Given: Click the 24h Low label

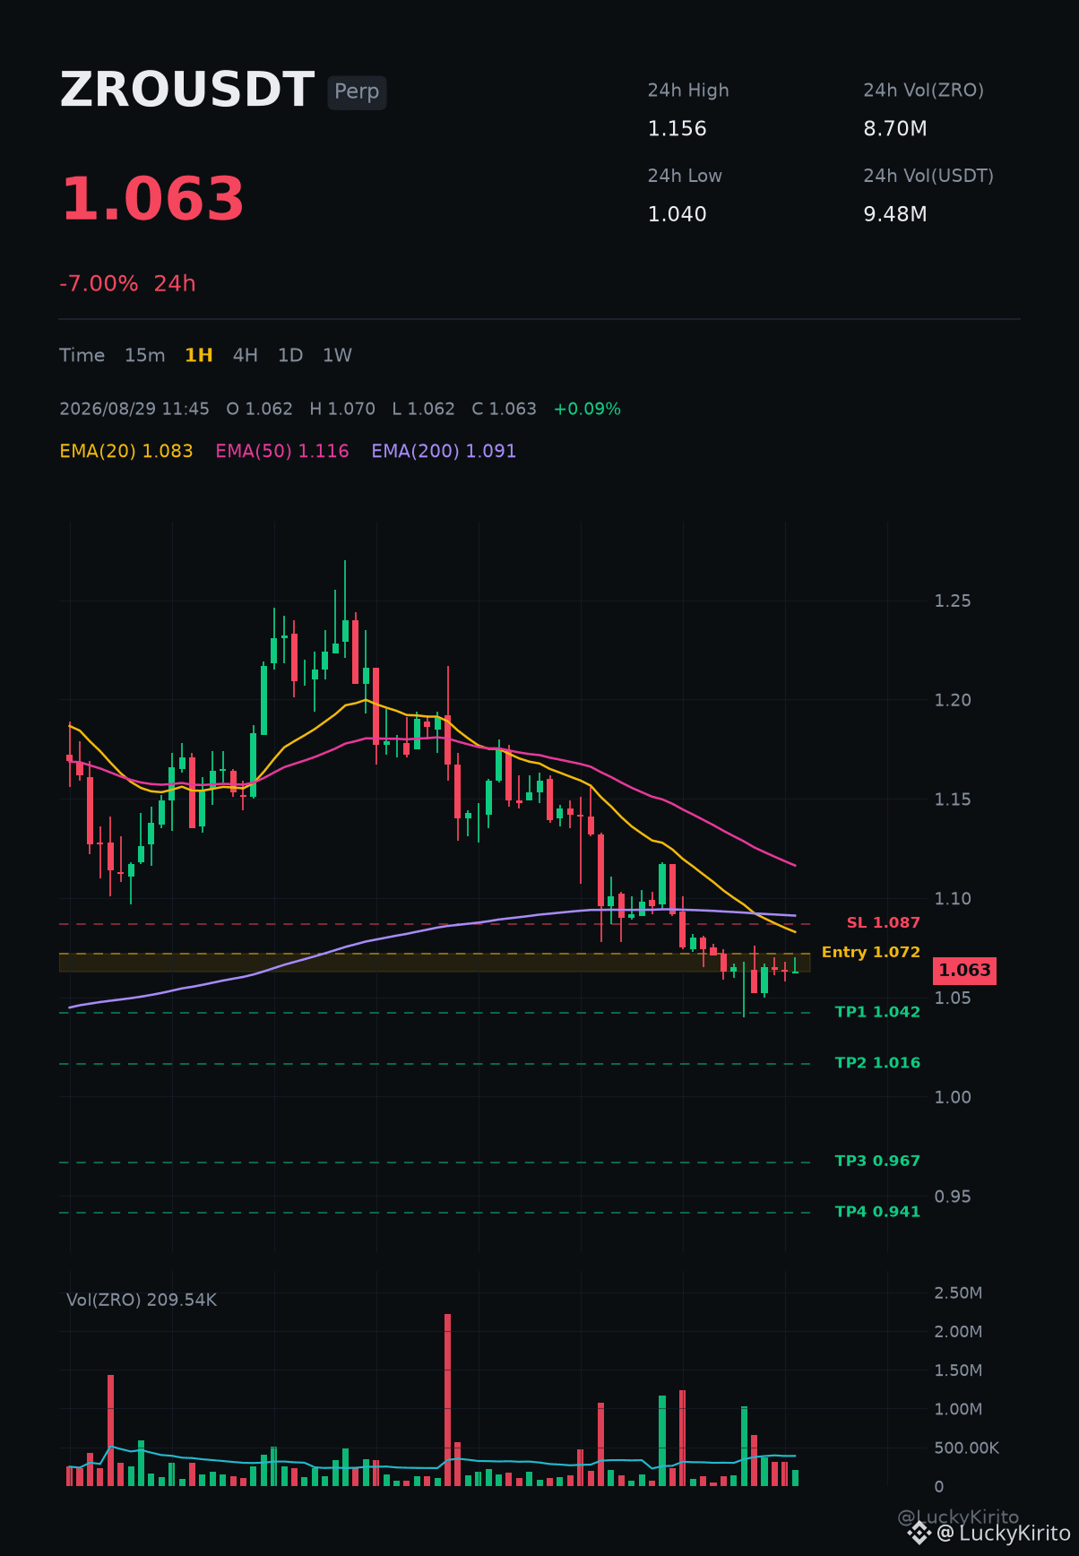Looking at the screenshot, I should point(685,177).
